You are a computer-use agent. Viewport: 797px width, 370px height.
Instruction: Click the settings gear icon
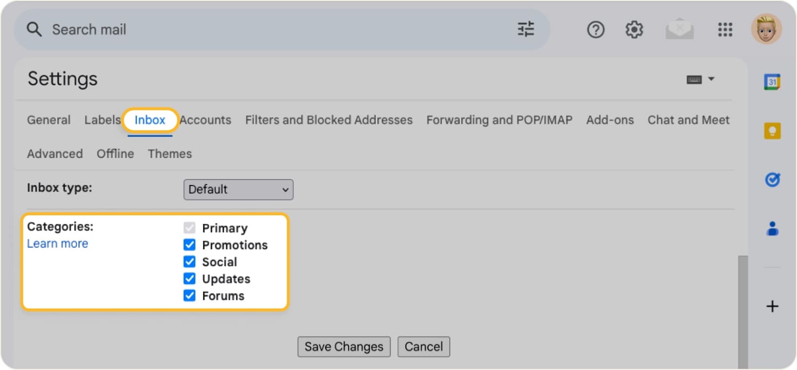[634, 30]
